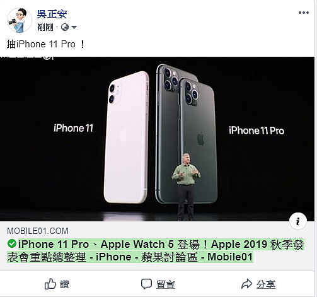Image resolution: width=317 pixels, height=297 pixels.
Task: Click the globe public privacy icon
Action: (65, 27)
